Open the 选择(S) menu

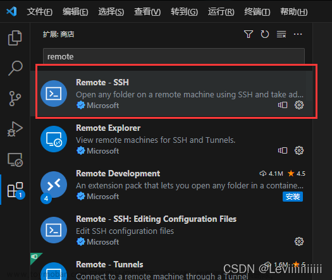click(x=111, y=11)
